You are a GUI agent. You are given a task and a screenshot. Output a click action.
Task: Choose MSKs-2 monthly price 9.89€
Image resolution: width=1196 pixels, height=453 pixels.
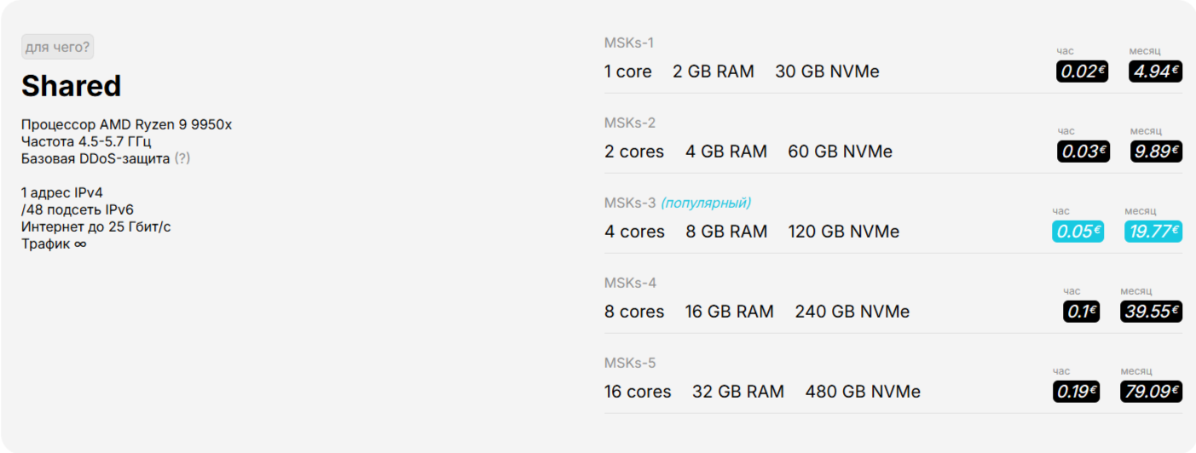[1156, 151]
